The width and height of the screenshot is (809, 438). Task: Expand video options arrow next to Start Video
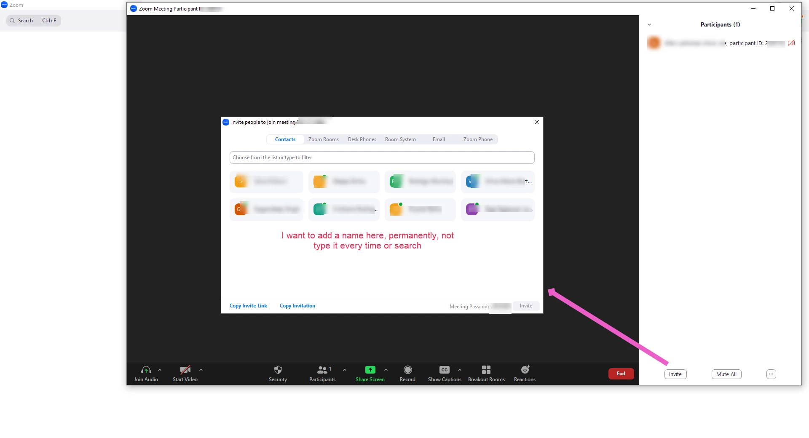click(x=201, y=370)
